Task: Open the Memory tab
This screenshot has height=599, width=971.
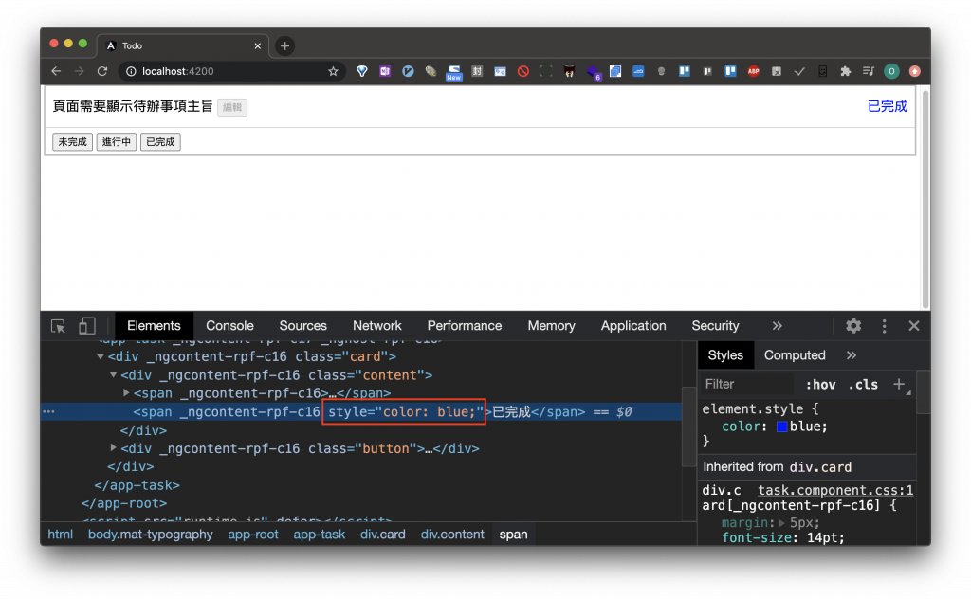Action: click(551, 325)
